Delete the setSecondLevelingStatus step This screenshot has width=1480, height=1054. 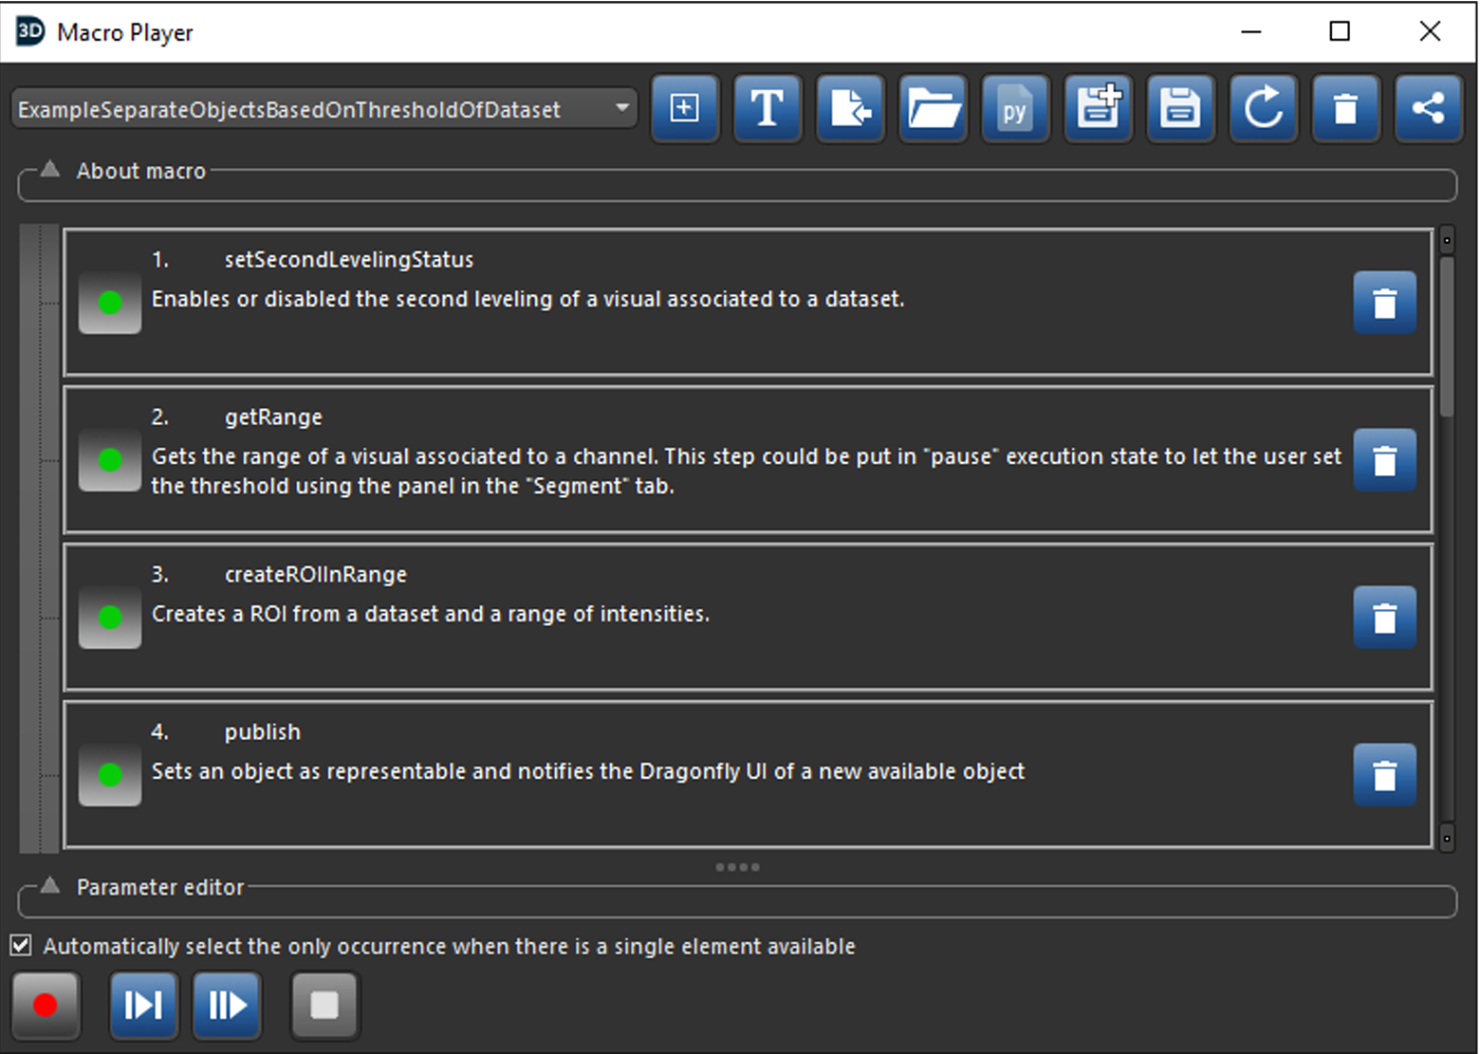coord(1384,303)
